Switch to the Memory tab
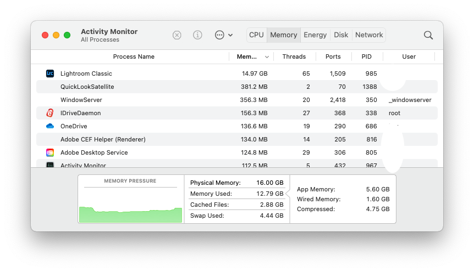Screen dimensions: 474x272 click(284, 35)
